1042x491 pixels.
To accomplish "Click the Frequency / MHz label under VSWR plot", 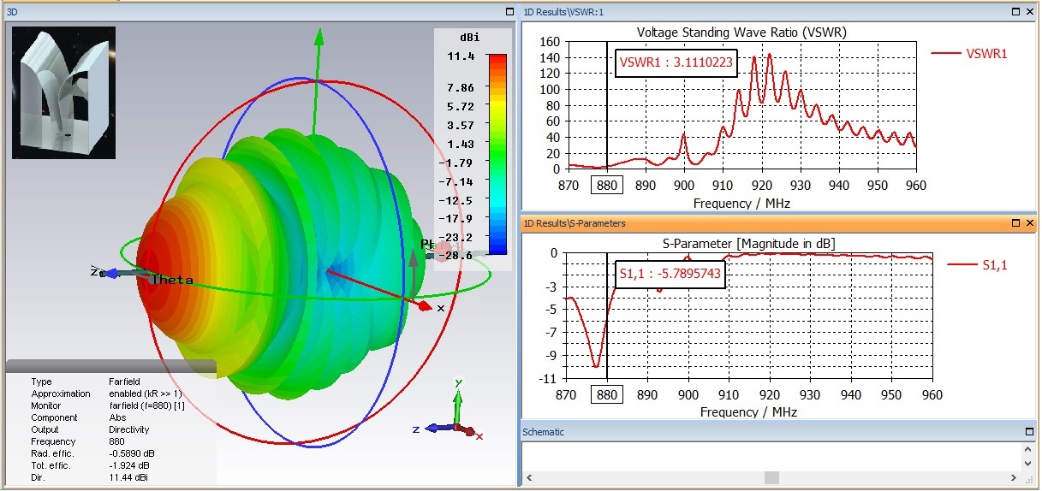I will 741,204.
